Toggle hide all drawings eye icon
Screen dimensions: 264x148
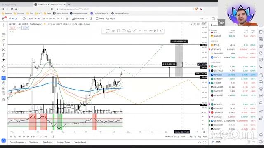pos(4,93)
